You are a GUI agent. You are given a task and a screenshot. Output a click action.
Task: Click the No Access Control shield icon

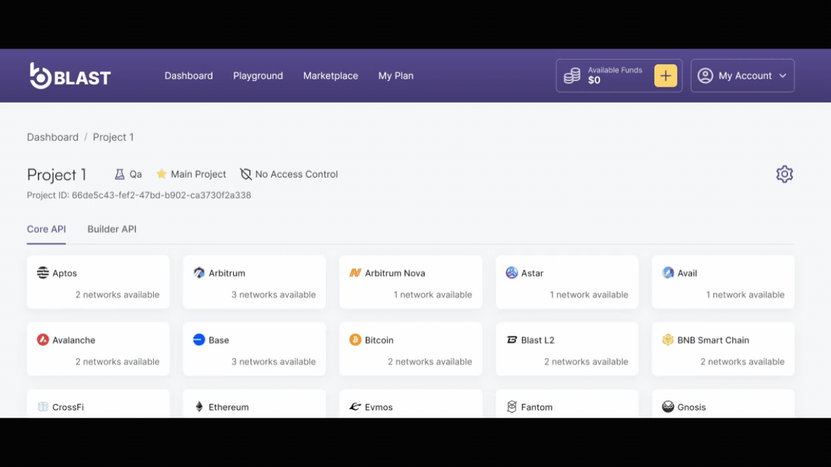(x=245, y=174)
